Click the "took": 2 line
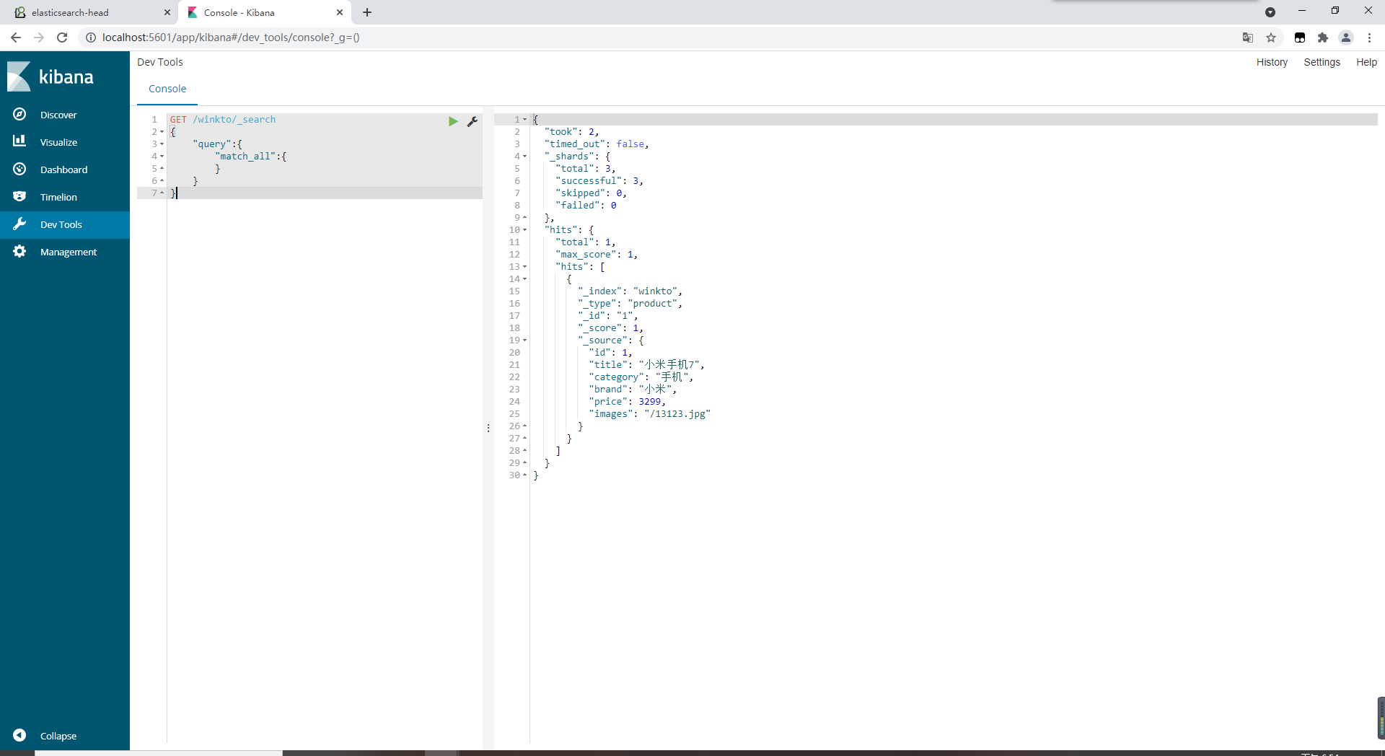This screenshot has height=756, width=1385. pos(571,132)
